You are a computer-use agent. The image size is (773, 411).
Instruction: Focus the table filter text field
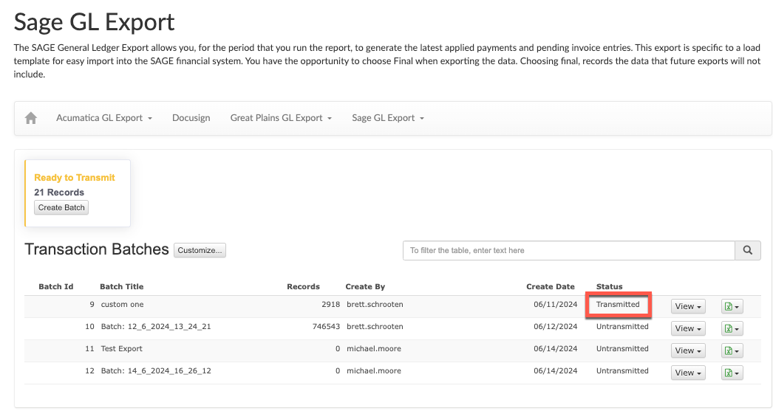click(x=569, y=251)
